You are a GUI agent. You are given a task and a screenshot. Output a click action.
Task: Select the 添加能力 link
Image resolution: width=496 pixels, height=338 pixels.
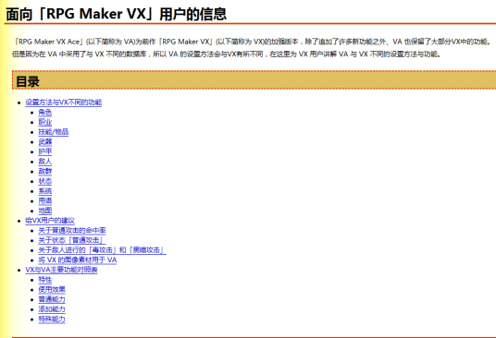pyautogui.click(x=52, y=309)
